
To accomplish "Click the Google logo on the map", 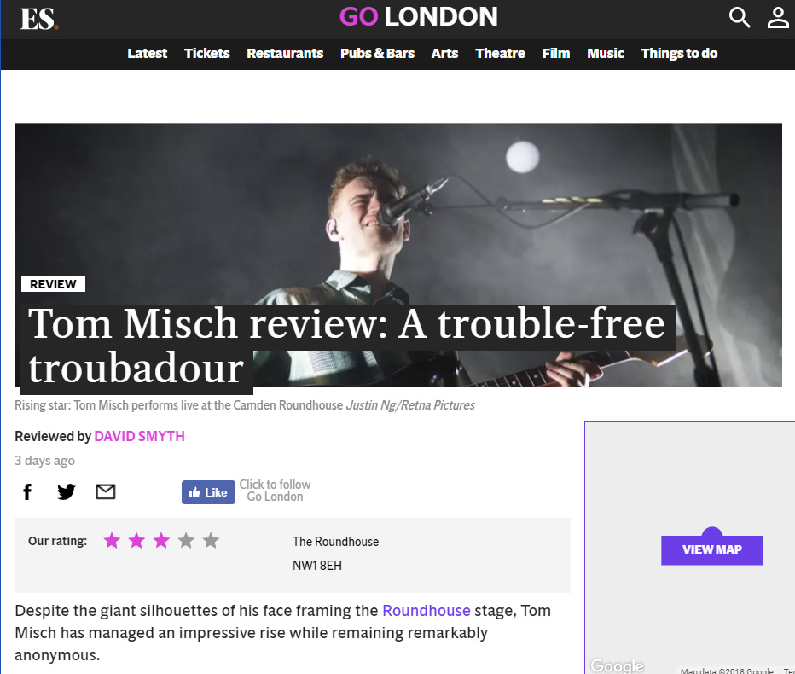I will [x=617, y=665].
